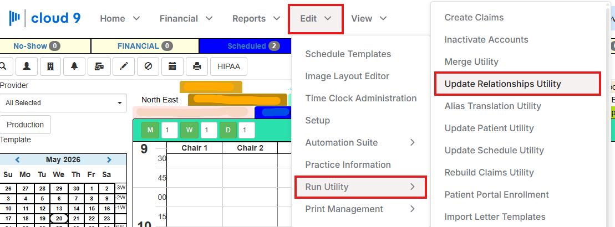Click the mail envelopes toolbar icon

click(x=99, y=66)
